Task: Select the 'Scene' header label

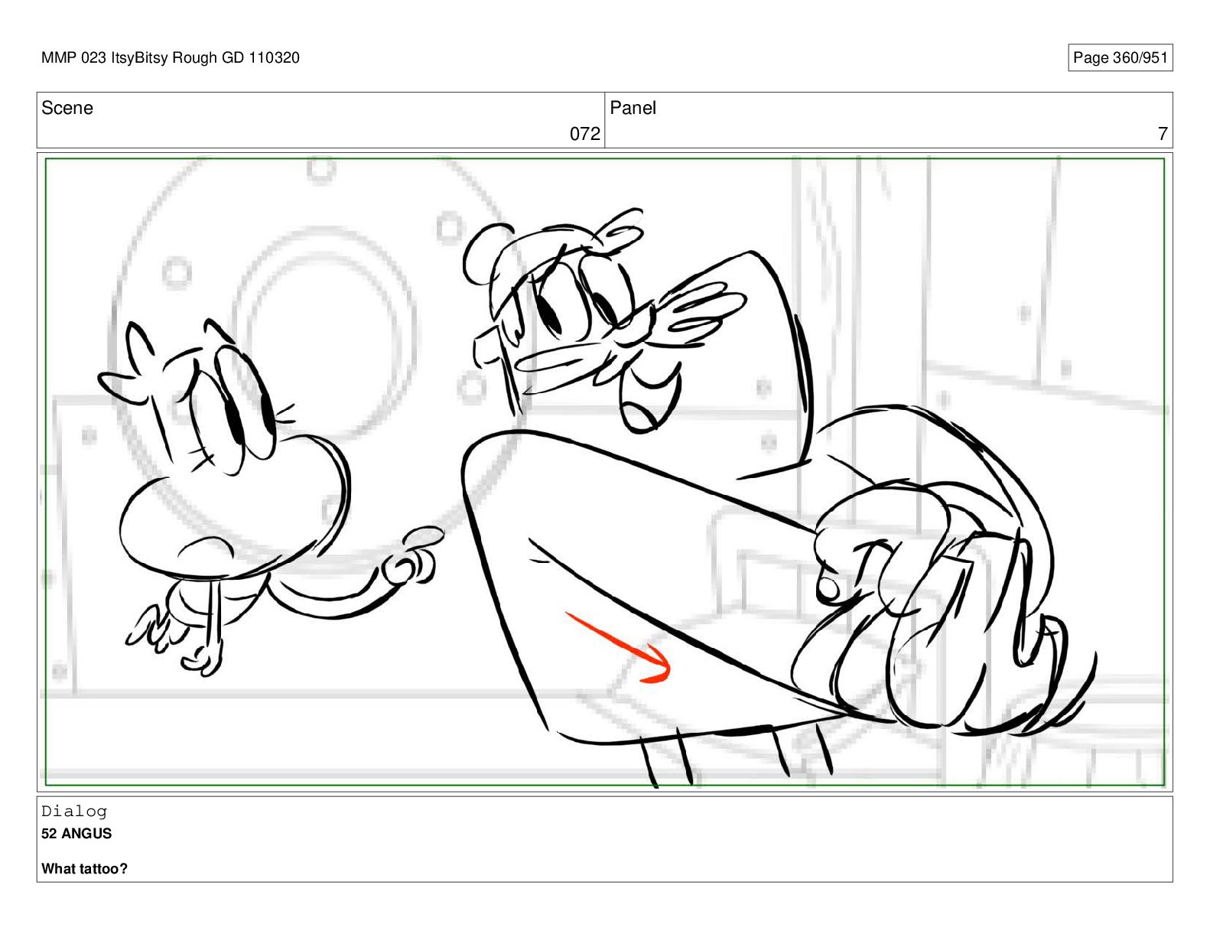Action: coord(67,108)
